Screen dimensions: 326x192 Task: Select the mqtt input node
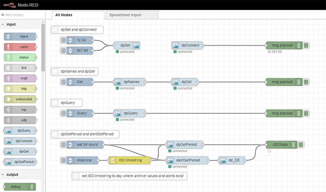tap(20, 78)
